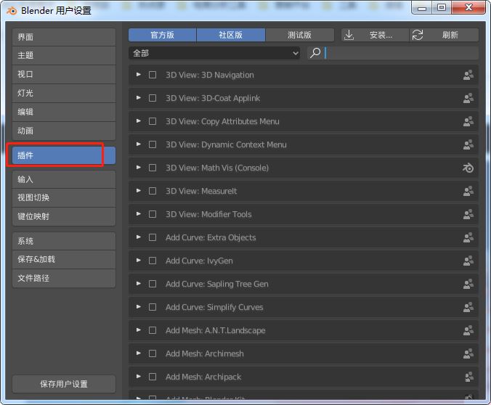
Task: Open the 输入 settings section
Action: pyautogui.click(x=64, y=179)
